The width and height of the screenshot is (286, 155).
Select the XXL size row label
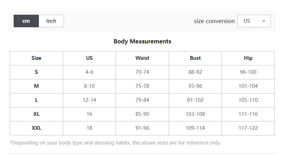click(x=36, y=128)
